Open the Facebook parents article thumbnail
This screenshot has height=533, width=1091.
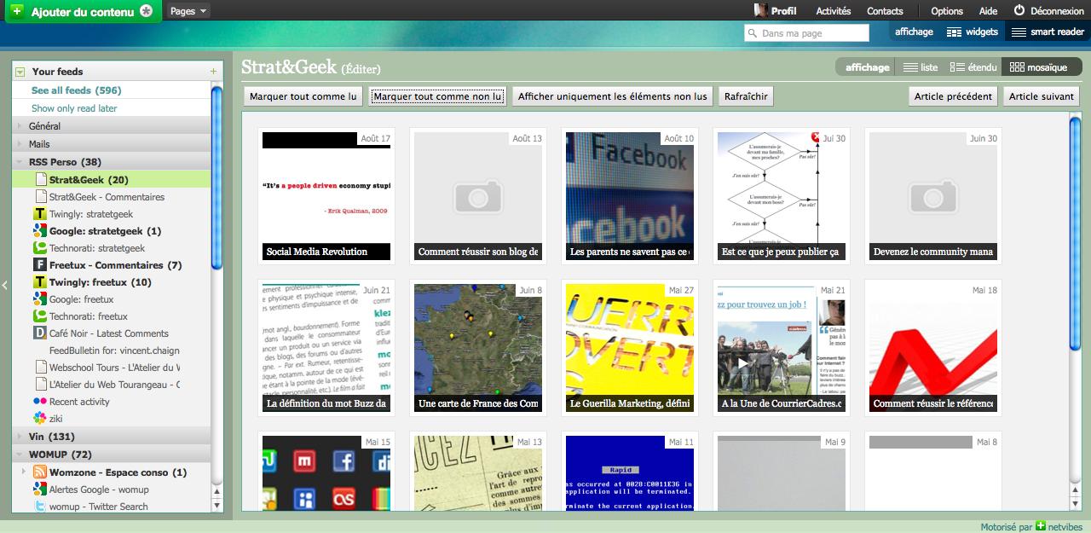tap(630, 196)
